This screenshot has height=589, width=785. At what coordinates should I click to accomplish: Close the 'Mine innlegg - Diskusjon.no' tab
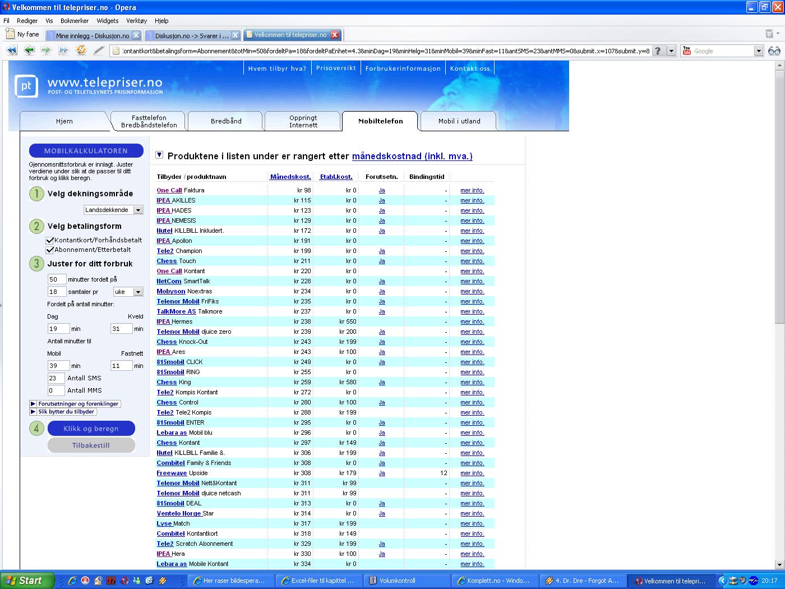coord(136,35)
